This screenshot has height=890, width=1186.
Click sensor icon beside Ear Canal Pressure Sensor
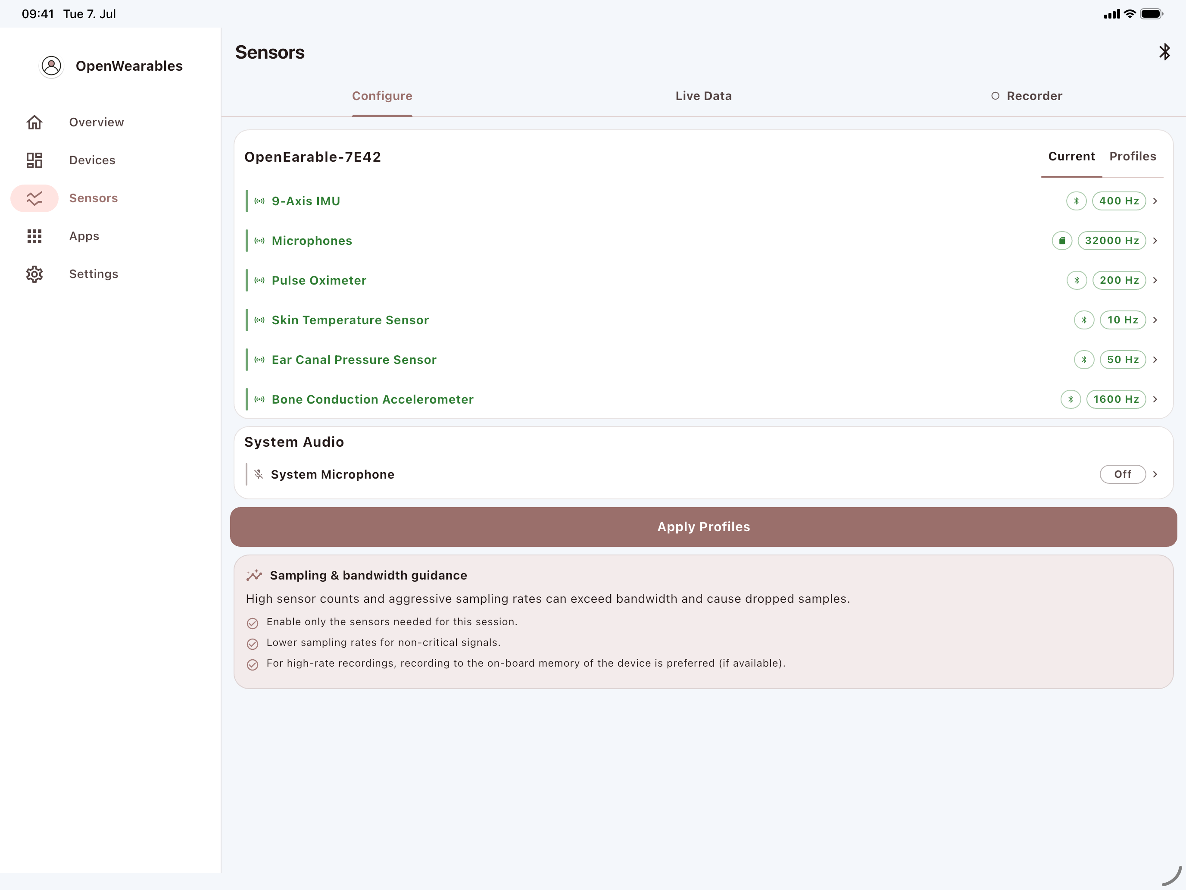pyautogui.click(x=259, y=360)
